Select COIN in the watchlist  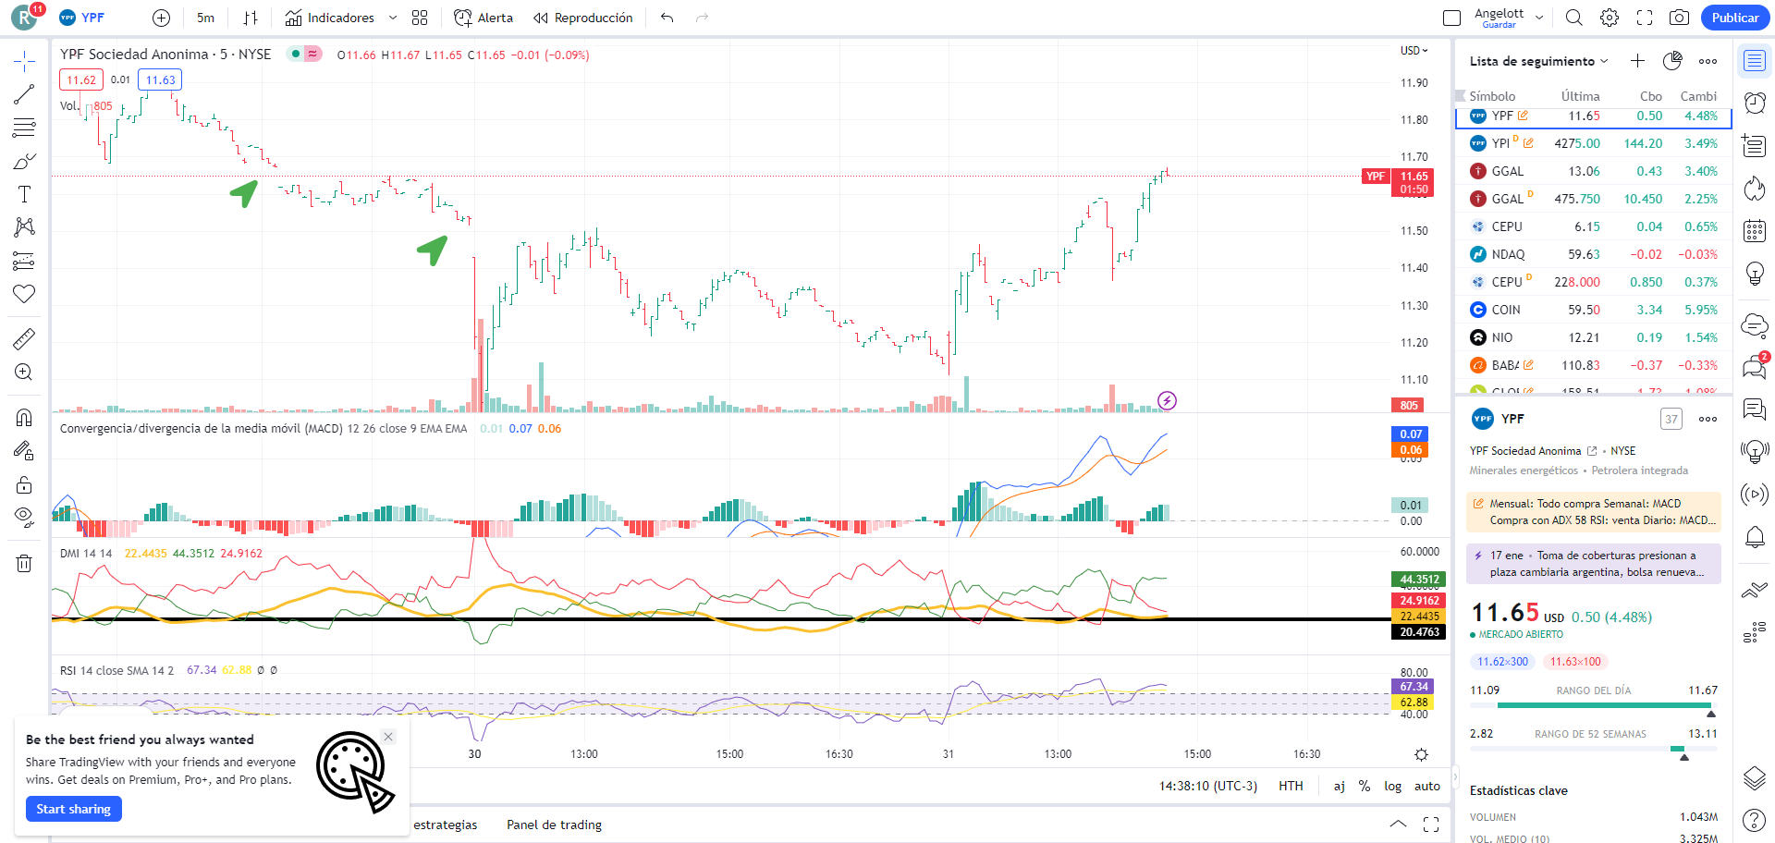[x=1594, y=310]
